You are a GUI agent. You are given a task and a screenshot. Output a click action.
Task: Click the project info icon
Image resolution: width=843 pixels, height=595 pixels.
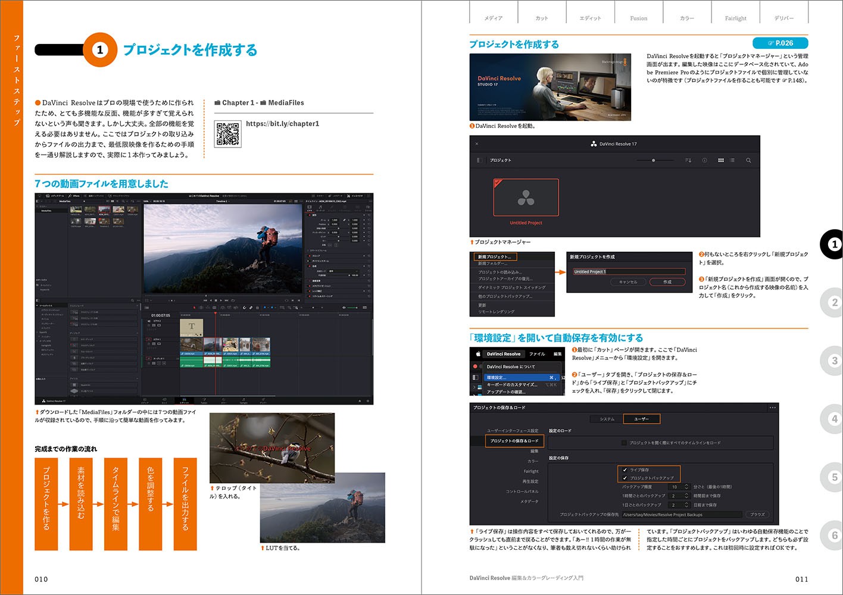704,160
